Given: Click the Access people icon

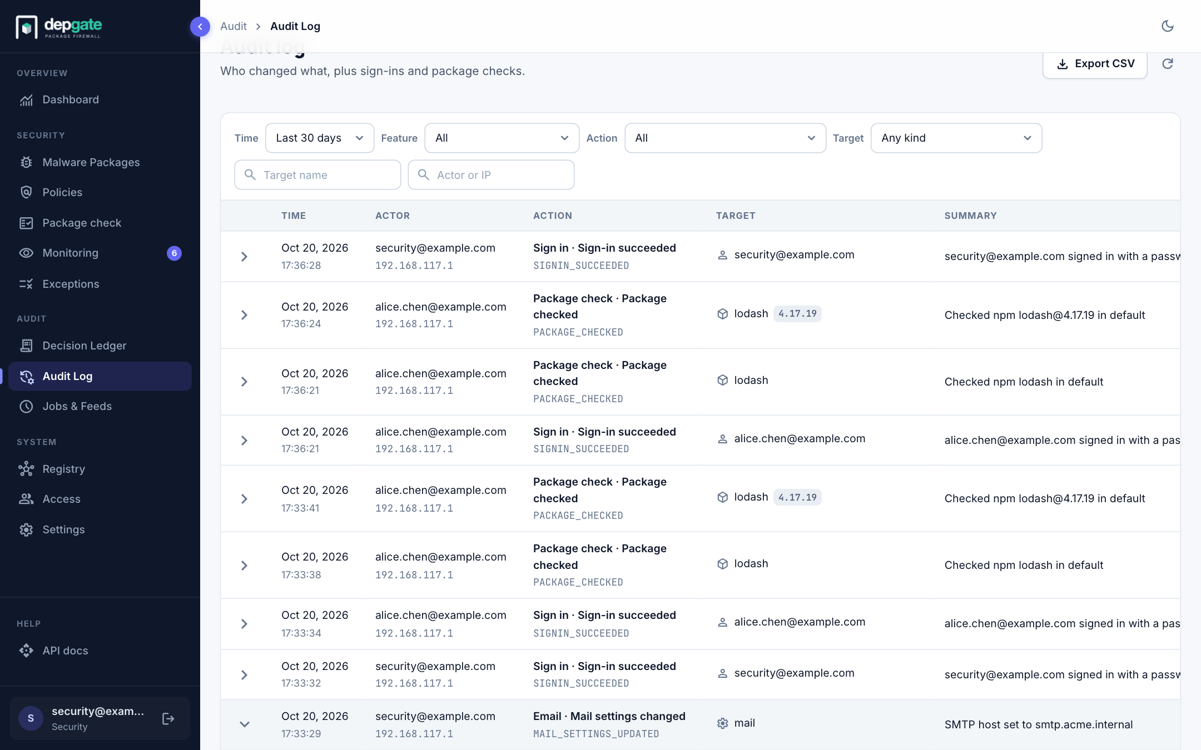Looking at the screenshot, I should pos(26,499).
